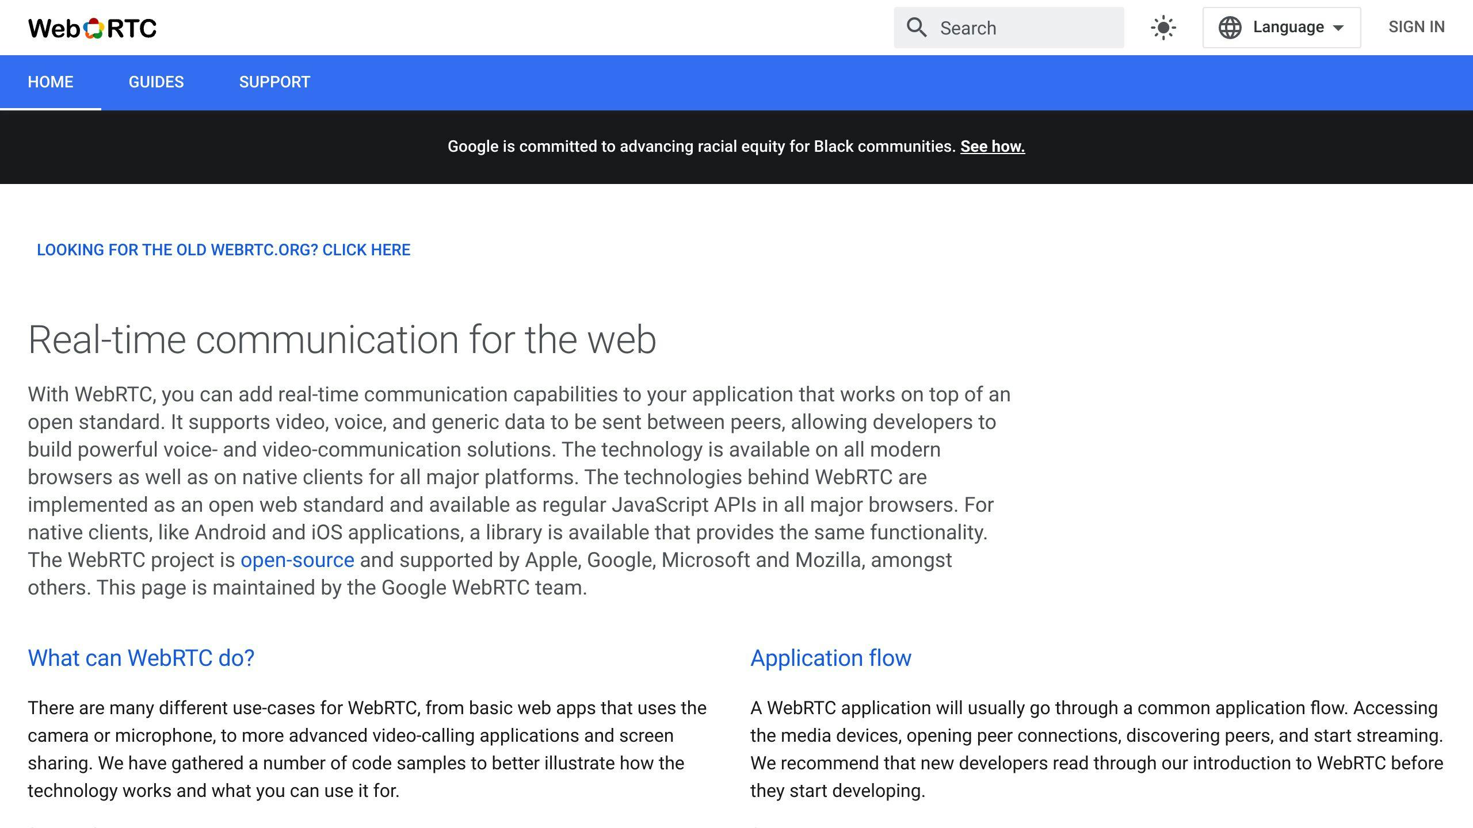
Task: Toggle the dark mode brightness icon
Action: click(x=1163, y=27)
